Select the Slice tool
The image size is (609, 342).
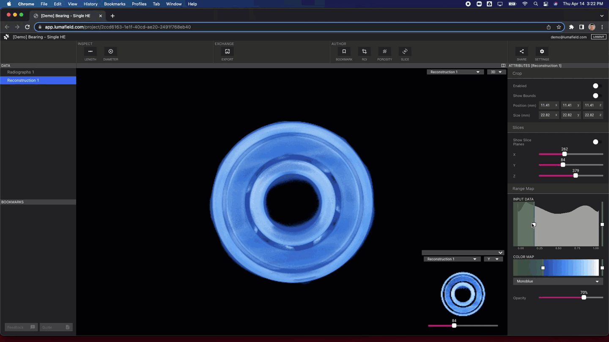[x=405, y=52]
